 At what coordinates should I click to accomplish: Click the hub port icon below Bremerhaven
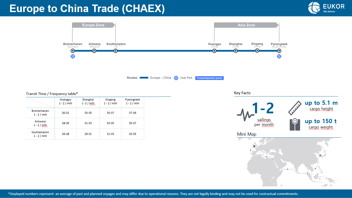click(73, 56)
